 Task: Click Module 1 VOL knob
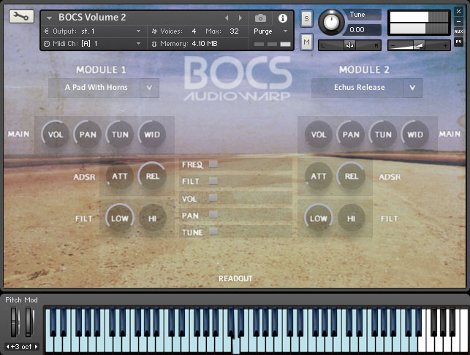point(56,134)
